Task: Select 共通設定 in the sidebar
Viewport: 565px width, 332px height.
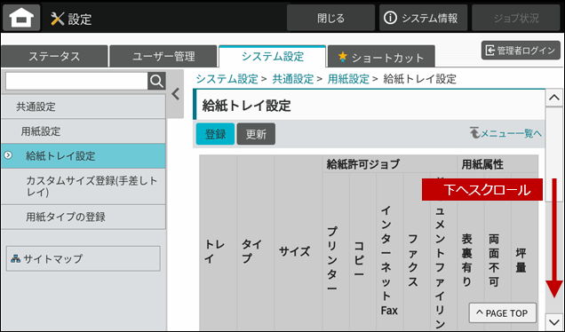Action: point(84,107)
